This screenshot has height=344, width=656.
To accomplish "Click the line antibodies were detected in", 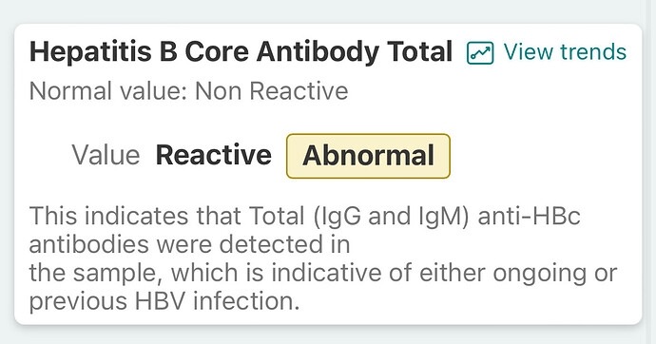I will click(189, 244).
